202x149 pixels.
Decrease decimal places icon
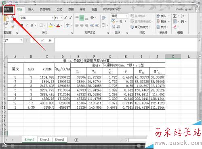pyautogui.click(x=118, y=27)
